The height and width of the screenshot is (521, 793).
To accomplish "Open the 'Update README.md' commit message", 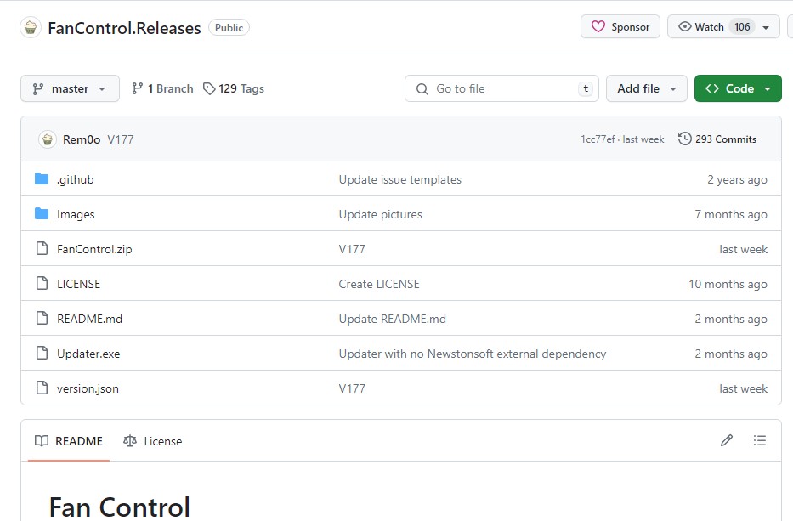I will coord(393,319).
